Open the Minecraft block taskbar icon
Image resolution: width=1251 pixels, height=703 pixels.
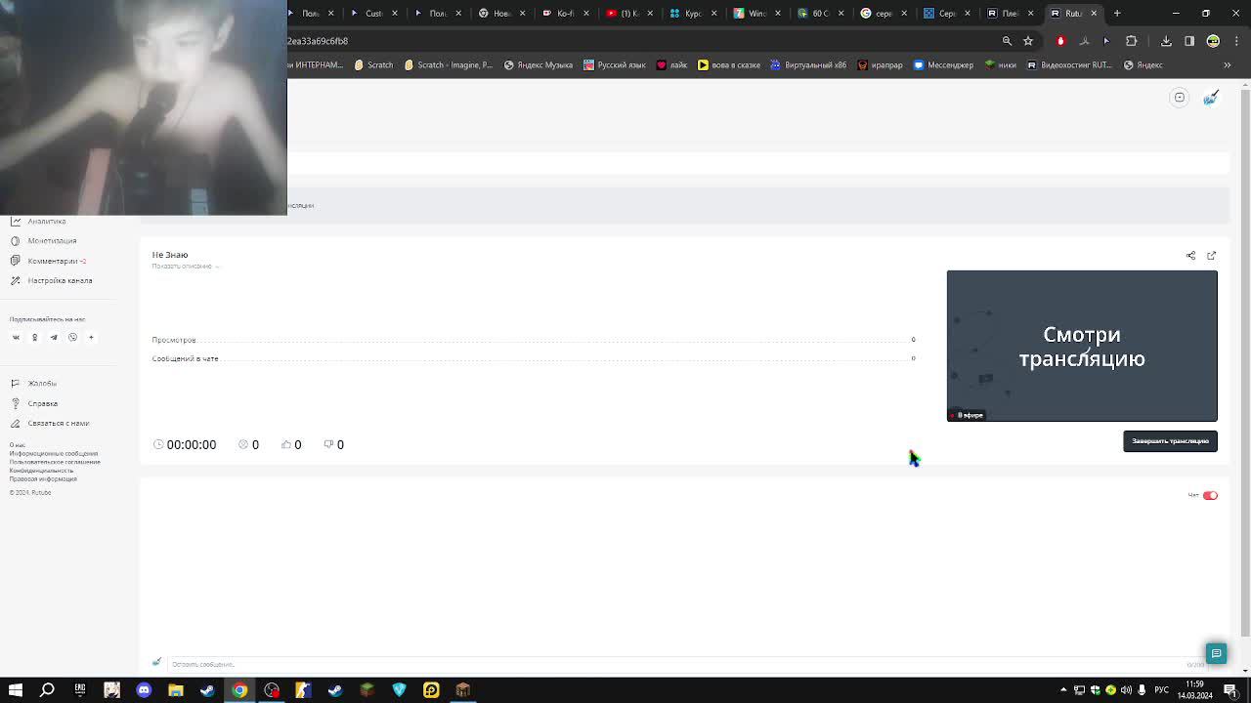point(367,690)
